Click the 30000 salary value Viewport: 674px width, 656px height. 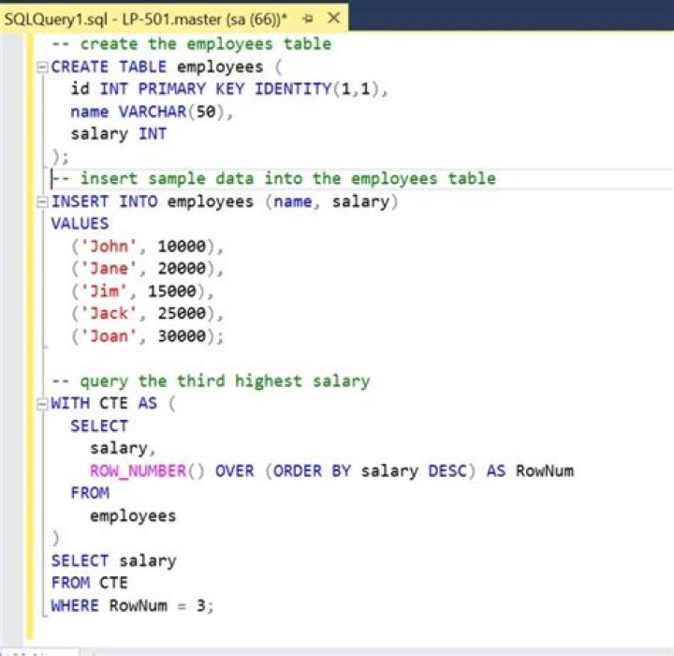(x=182, y=335)
